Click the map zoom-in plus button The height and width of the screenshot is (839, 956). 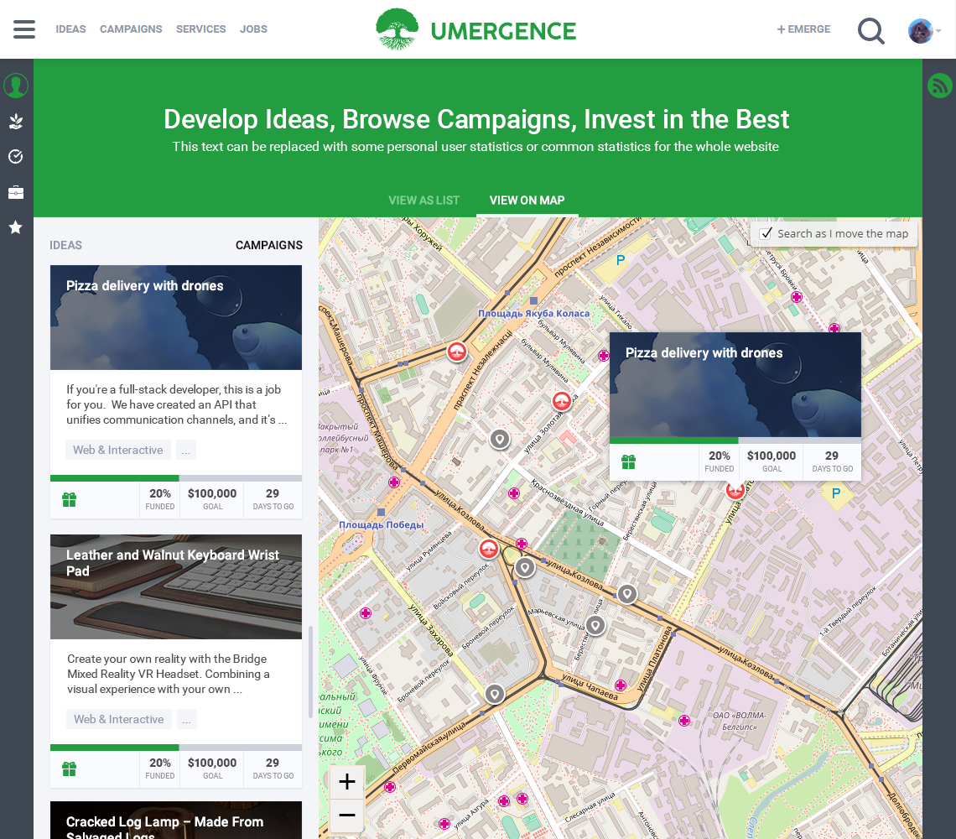[x=346, y=781]
